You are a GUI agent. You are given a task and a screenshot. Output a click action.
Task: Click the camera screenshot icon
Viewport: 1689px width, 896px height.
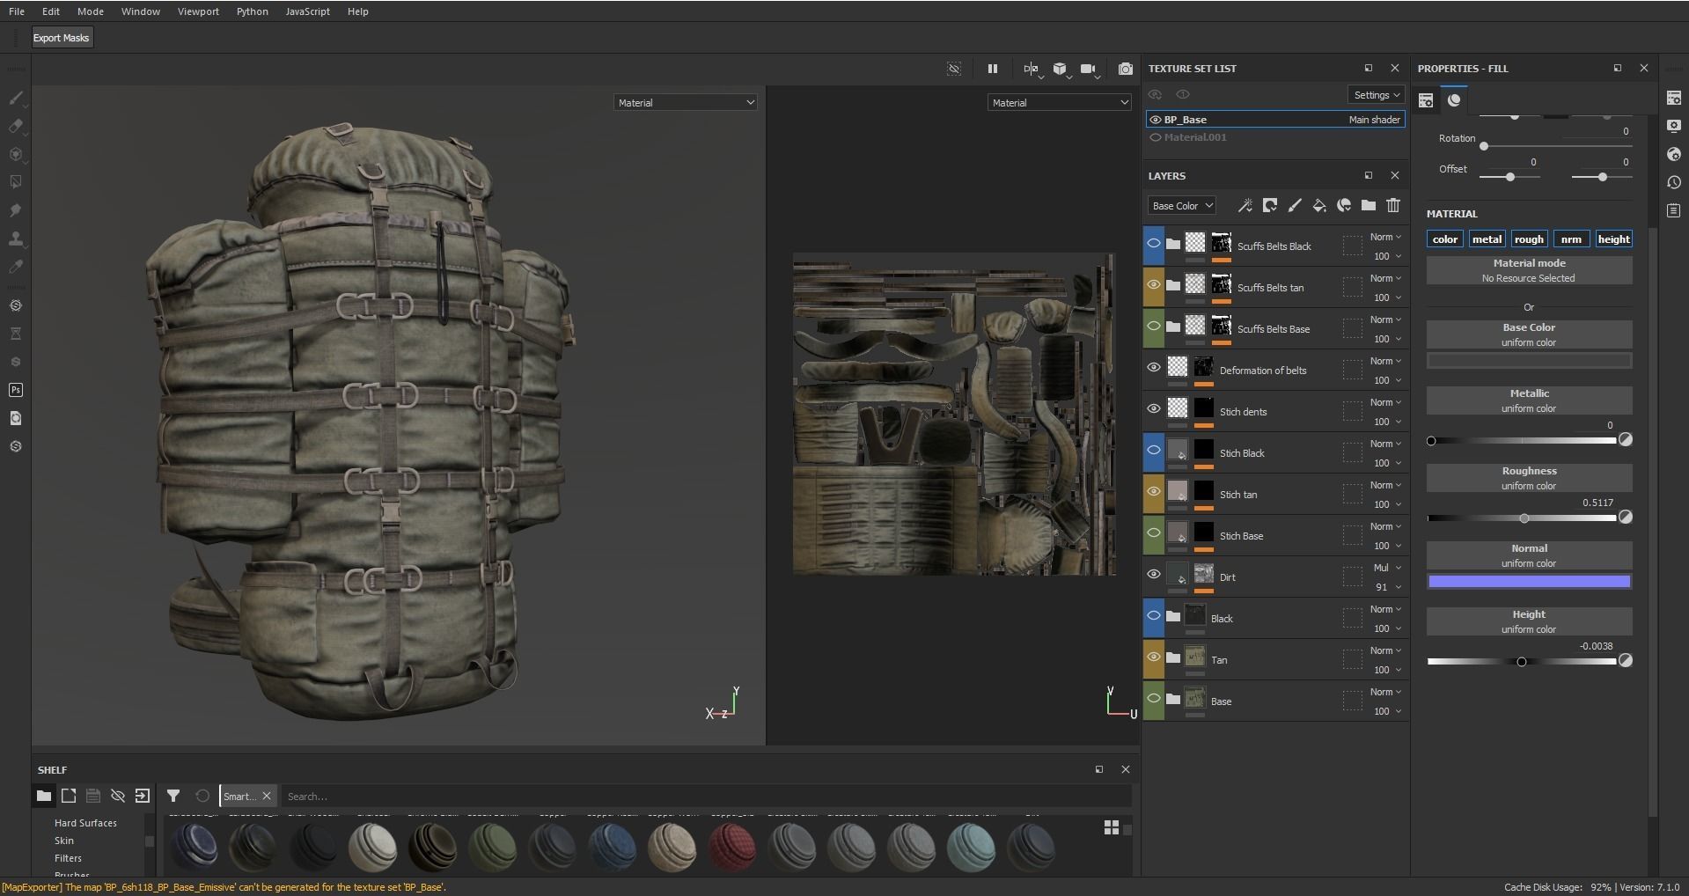tap(1125, 69)
